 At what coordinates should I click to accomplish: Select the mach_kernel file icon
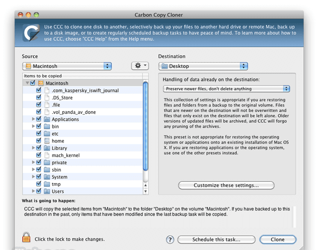tap(47, 155)
